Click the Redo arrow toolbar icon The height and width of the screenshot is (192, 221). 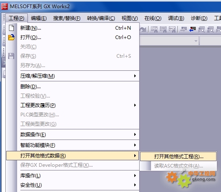coord(143,30)
